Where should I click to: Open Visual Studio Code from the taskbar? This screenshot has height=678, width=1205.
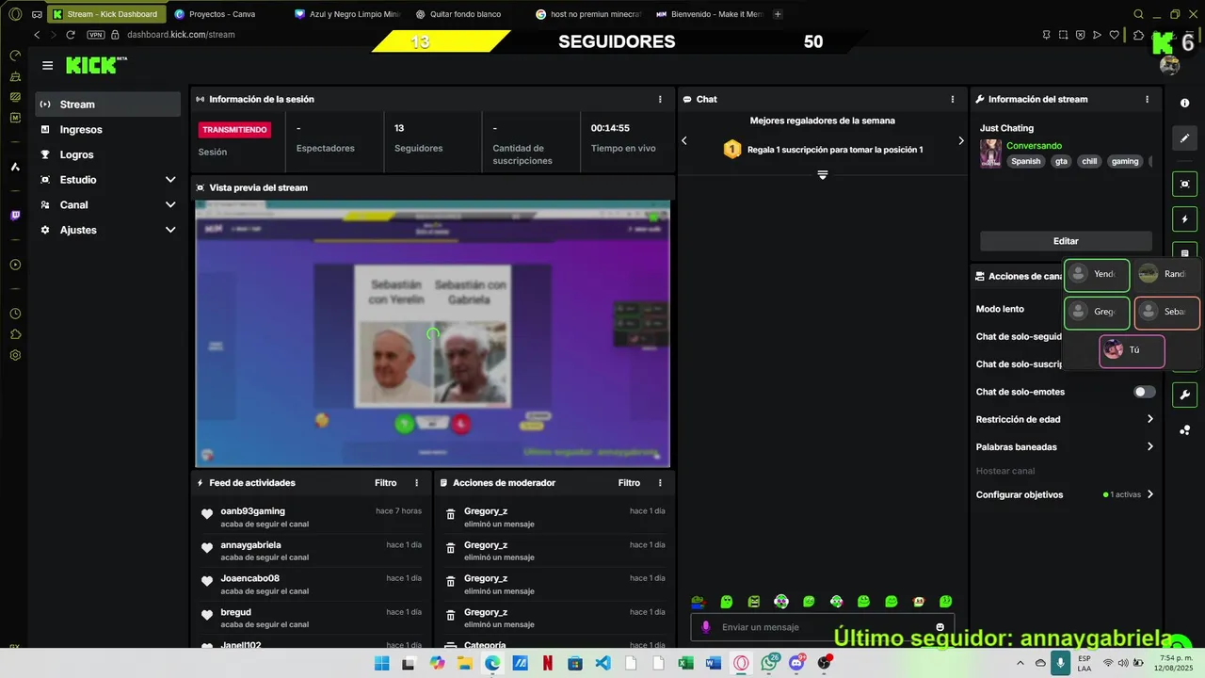[602, 663]
